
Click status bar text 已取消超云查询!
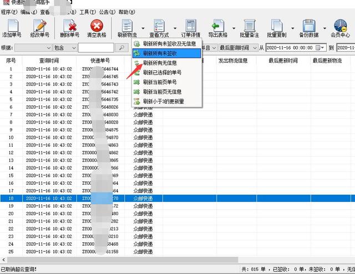[x=18, y=269]
